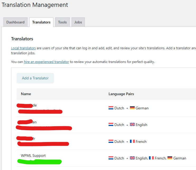Select the WPML Support translator name
Screen dimensions: 196x170
click(x=33, y=156)
